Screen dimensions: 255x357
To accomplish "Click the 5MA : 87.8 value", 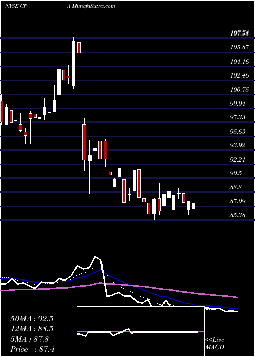I will [x=30, y=339].
